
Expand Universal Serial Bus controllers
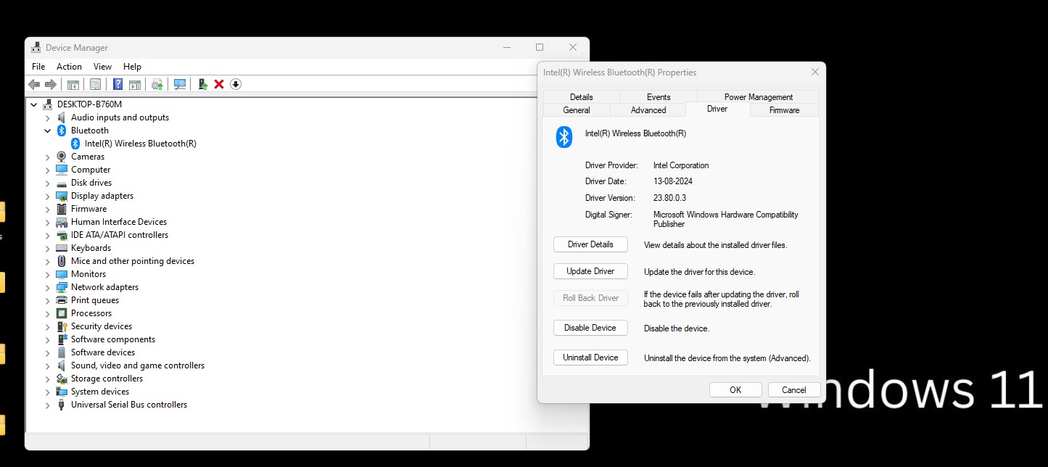(48, 405)
